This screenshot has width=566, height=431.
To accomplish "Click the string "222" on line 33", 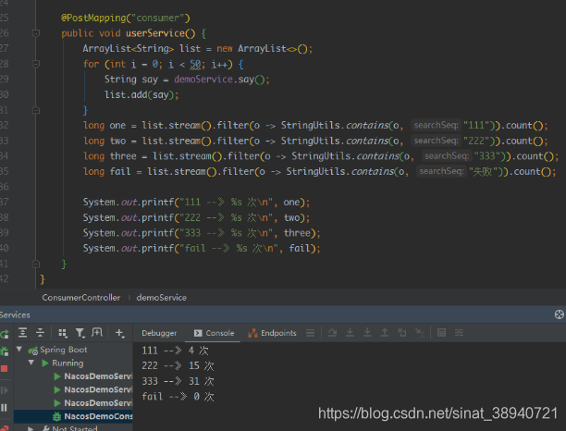I will pos(476,141).
